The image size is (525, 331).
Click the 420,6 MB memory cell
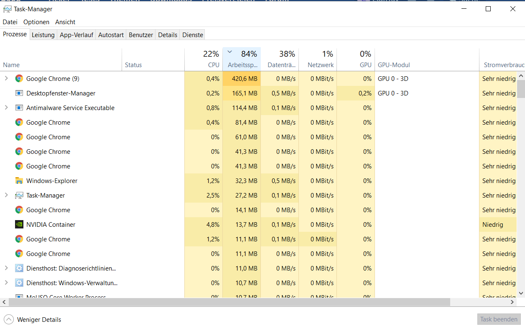(x=242, y=78)
